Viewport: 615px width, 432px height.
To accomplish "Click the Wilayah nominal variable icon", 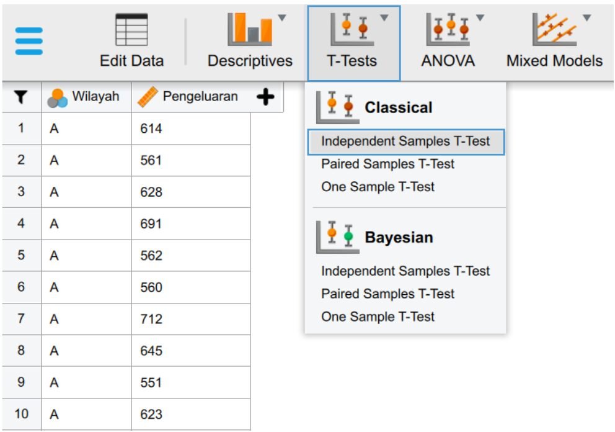I will click(x=57, y=98).
